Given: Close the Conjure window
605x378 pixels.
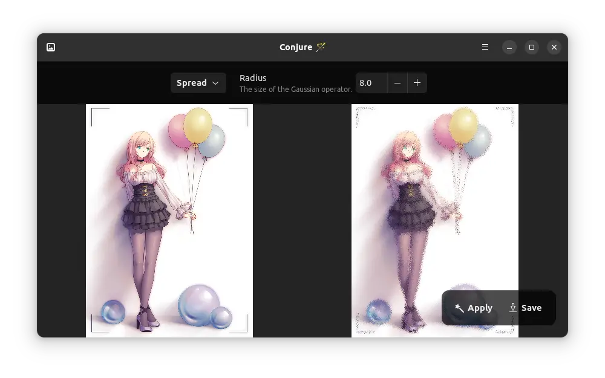Looking at the screenshot, I should (x=554, y=47).
